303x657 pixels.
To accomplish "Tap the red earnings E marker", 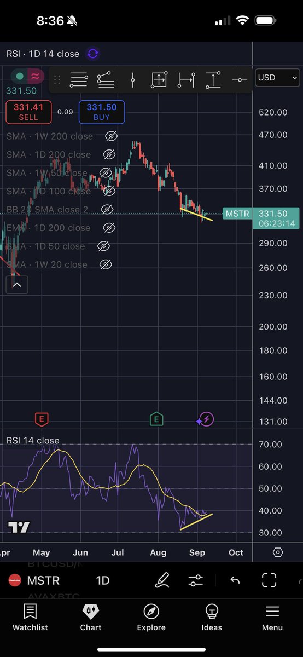I will [40, 419].
